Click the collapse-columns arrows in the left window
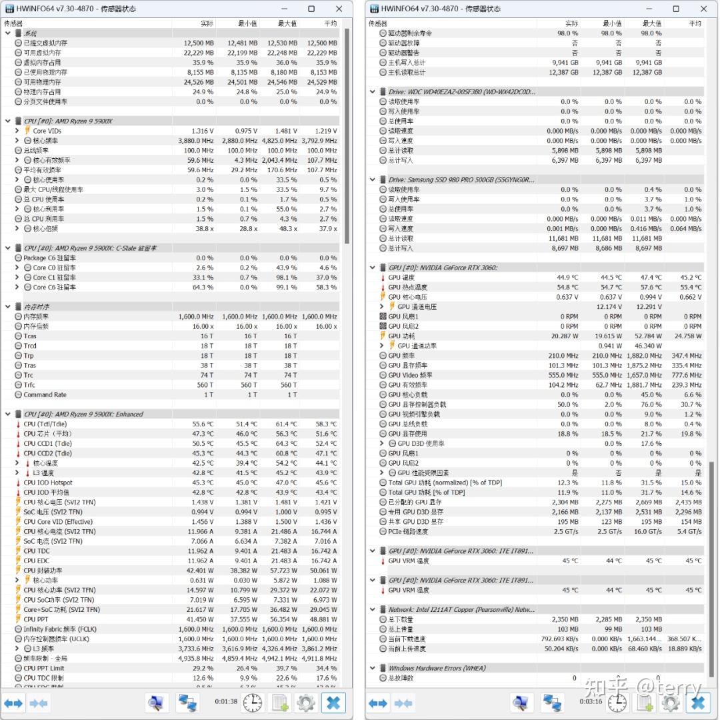The width and height of the screenshot is (720, 720). (38, 703)
